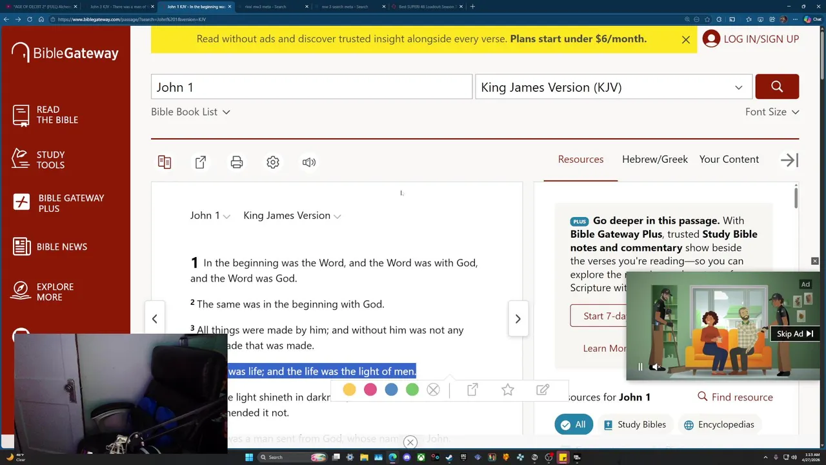Highlight verse in green
This screenshot has width=826, height=465.
click(x=412, y=389)
